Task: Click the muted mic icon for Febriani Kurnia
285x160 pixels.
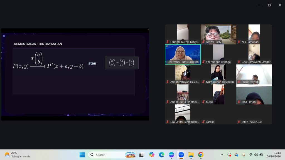Action: tap(168, 42)
